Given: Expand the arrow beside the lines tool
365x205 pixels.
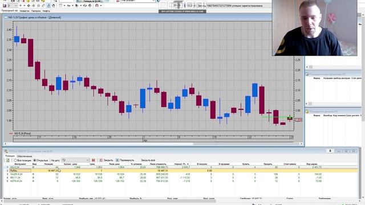Looking at the screenshot, I should tap(64, 6).
